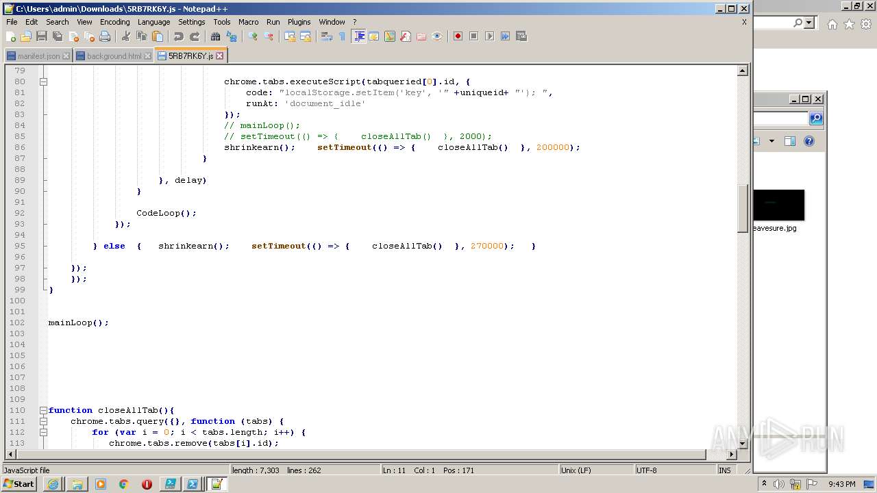
Task: Switch to the background.html tab
Action: coord(114,56)
